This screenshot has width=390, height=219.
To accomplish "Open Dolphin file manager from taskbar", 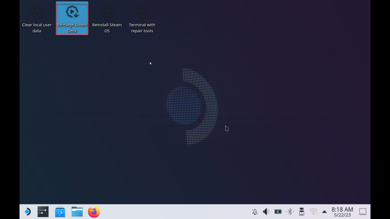I will [77, 212].
